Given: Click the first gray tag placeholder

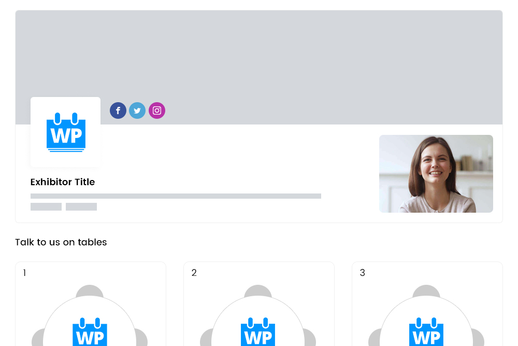Looking at the screenshot, I should point(46,207).
